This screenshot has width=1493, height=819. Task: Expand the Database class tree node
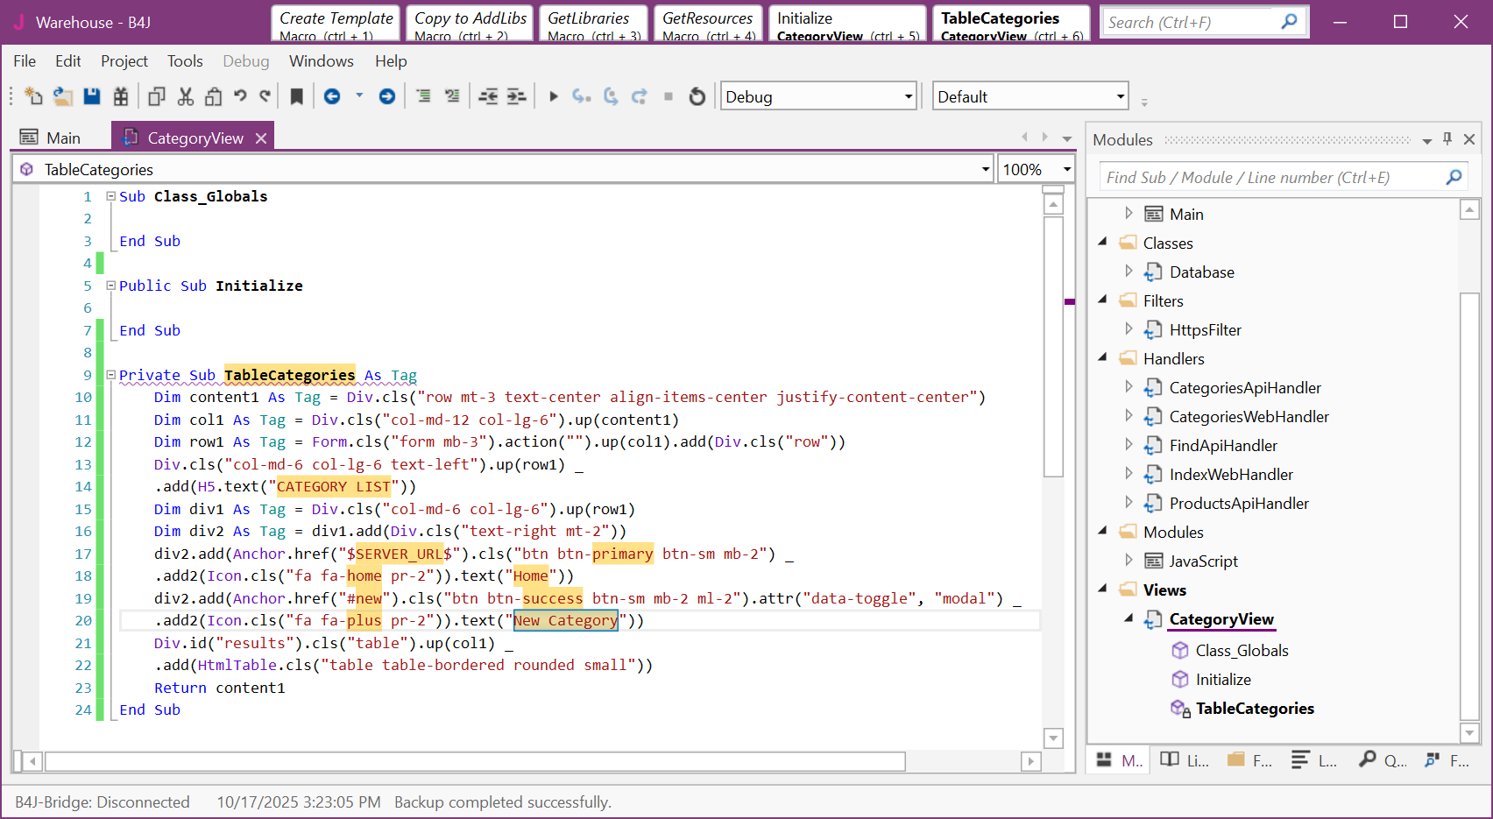coord(1129,272)
